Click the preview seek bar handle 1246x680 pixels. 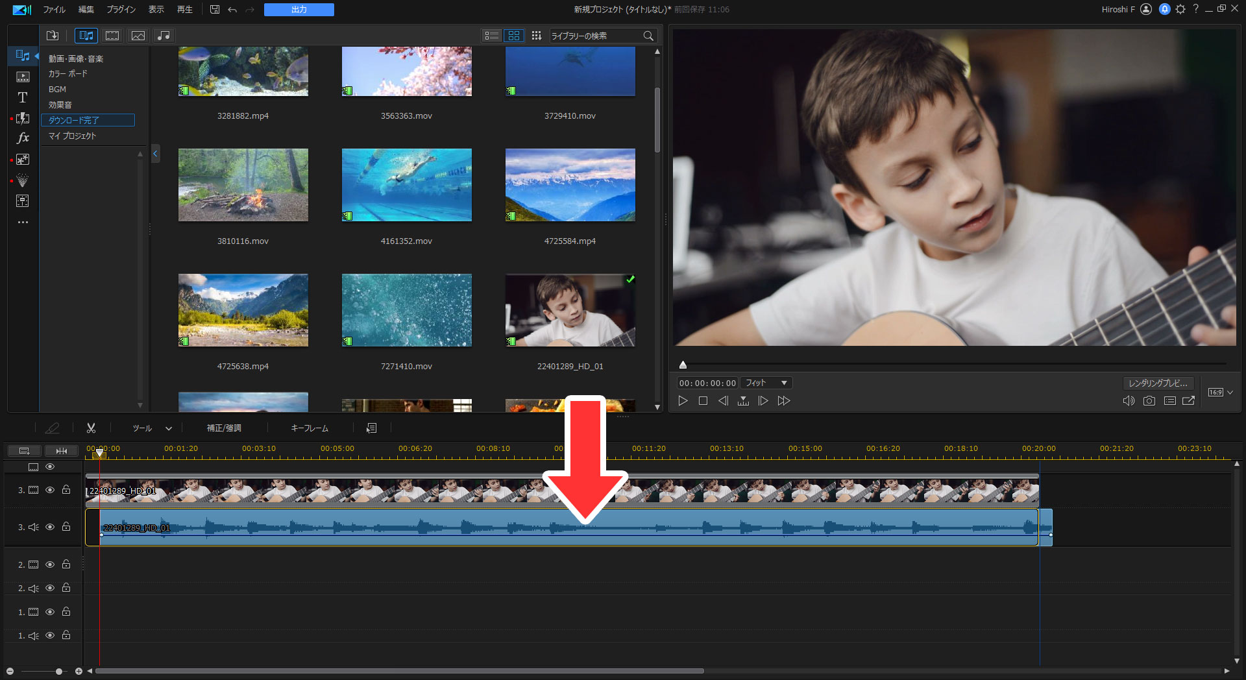point(683,365)
